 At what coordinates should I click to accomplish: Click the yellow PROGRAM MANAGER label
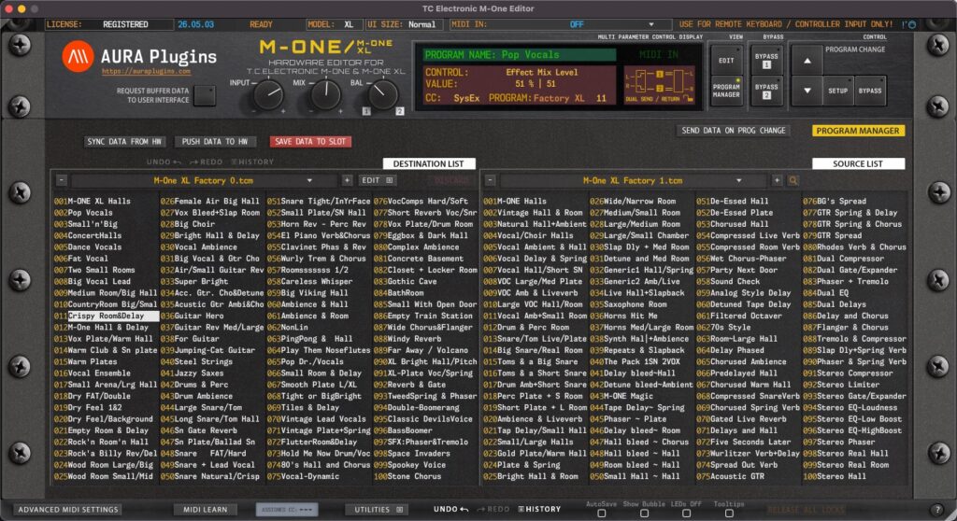click(x=858, y=131)
